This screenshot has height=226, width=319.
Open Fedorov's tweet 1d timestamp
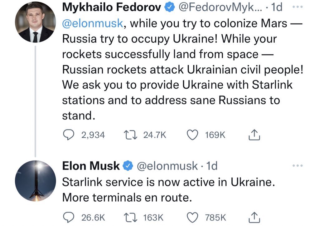[277, 7]
